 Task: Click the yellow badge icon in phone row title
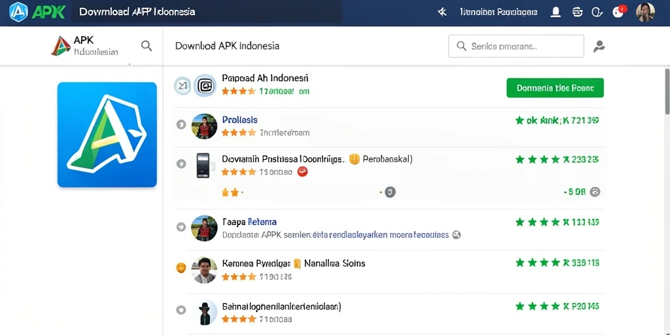point(354,160)
